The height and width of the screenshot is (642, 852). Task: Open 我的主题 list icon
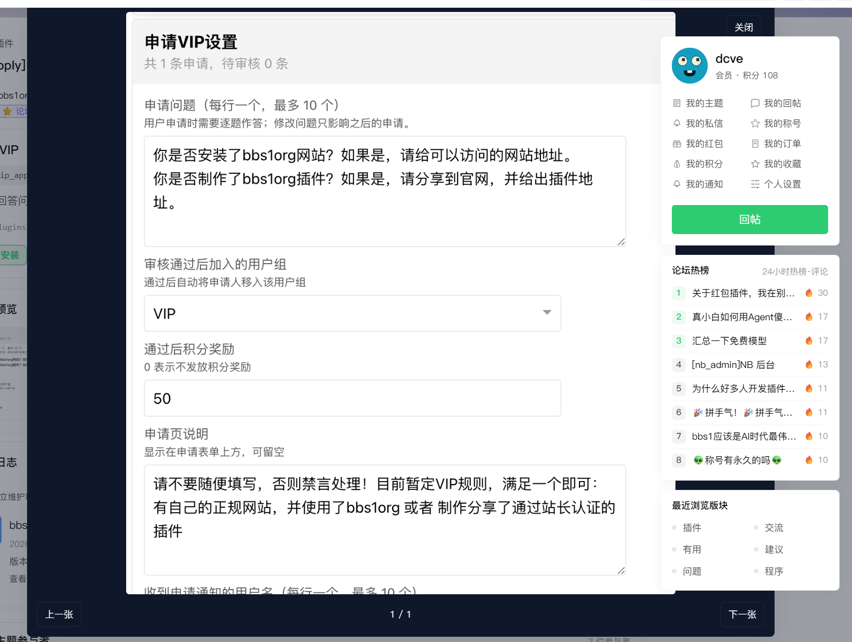coord(677,103)
